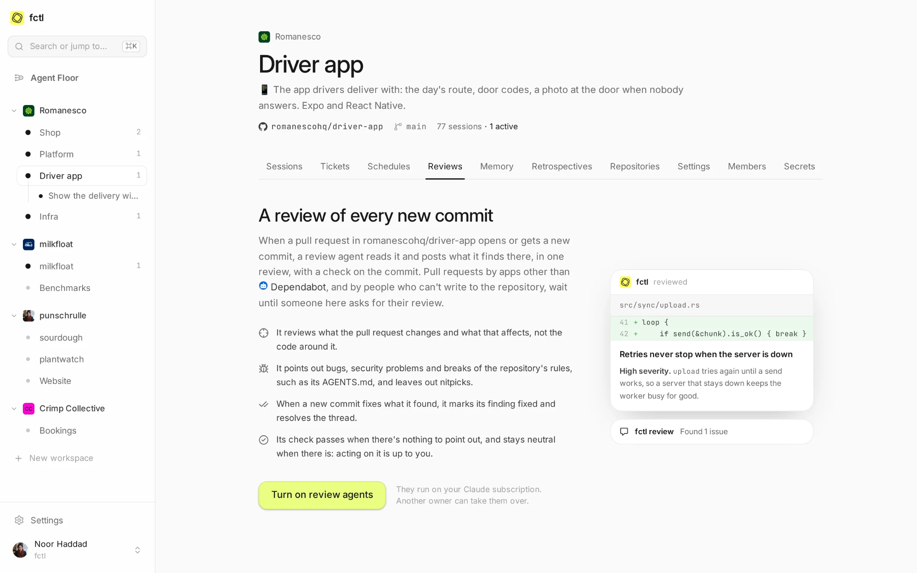The image size is (917, 573).
Task: Switch to the Tickets tab
Action: (x=335, y=166)
